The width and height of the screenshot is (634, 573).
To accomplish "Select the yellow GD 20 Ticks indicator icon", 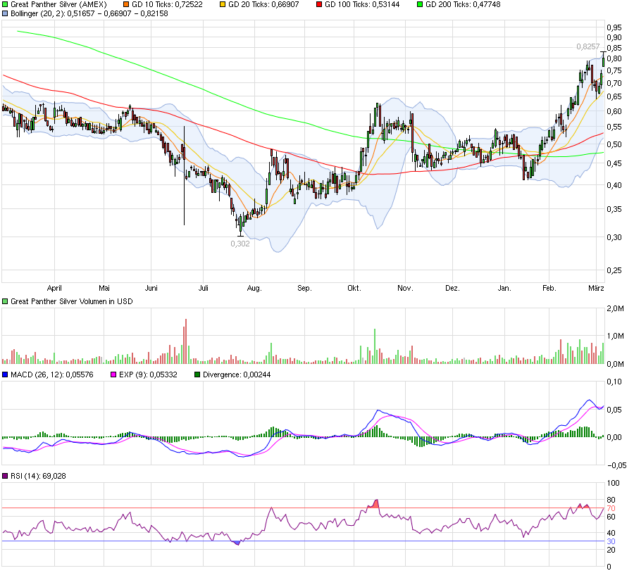I will tap(223, 5).
